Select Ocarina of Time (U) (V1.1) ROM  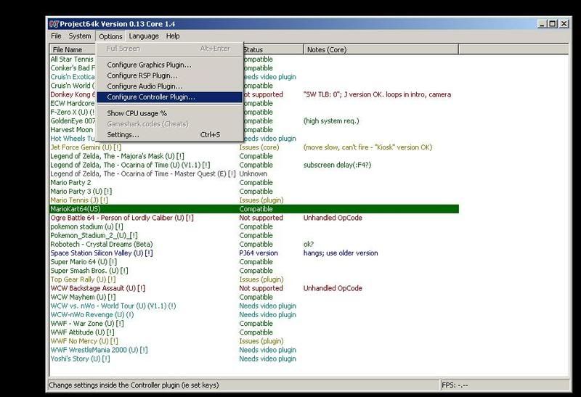[x=130, y=165]
